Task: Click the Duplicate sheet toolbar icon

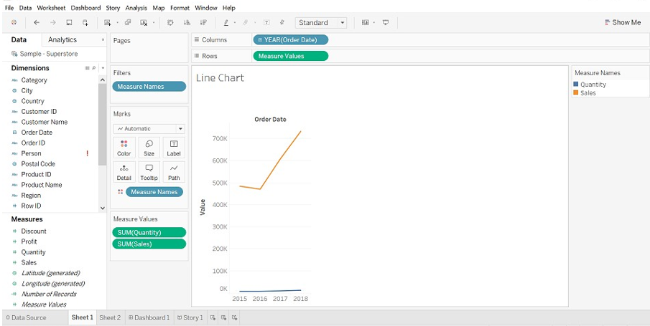Action: tap(128, 22)
